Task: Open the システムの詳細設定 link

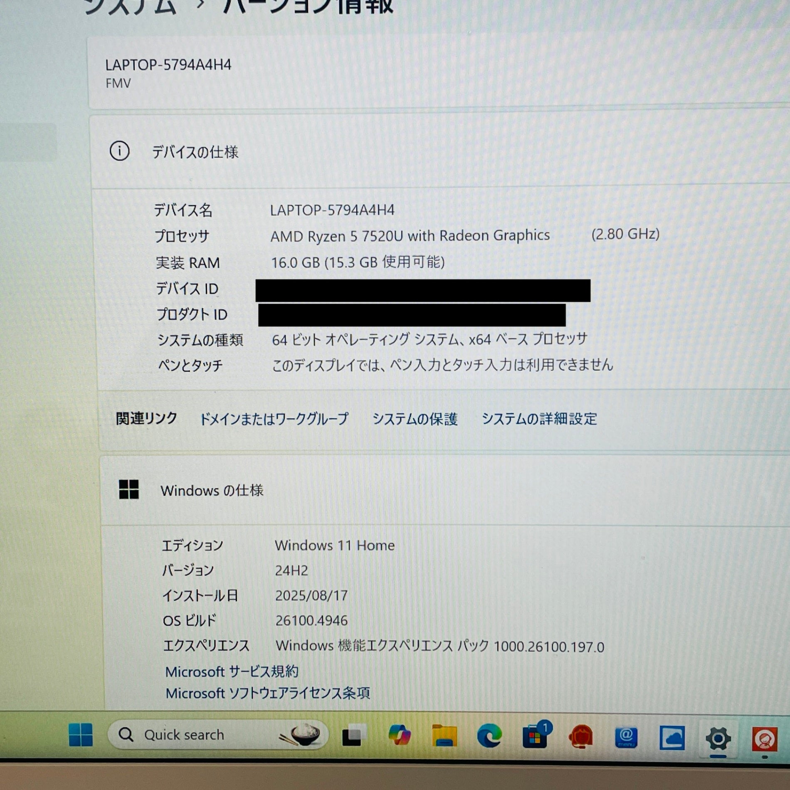Action: (539, 419)
